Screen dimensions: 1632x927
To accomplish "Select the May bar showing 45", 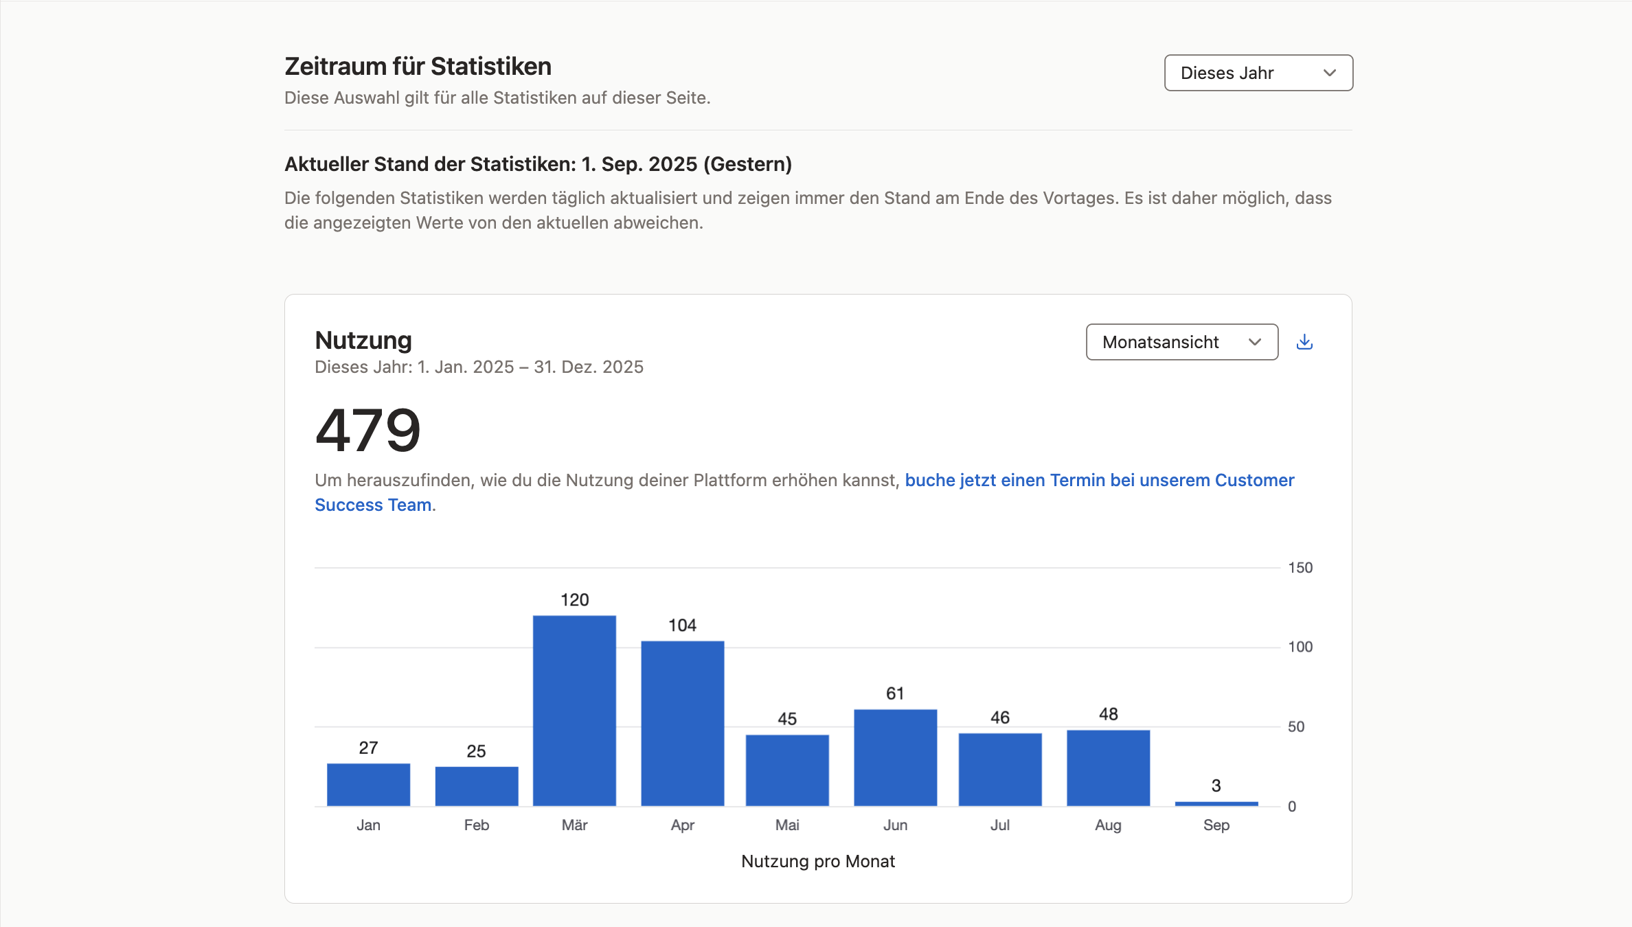I will [787, 770].
